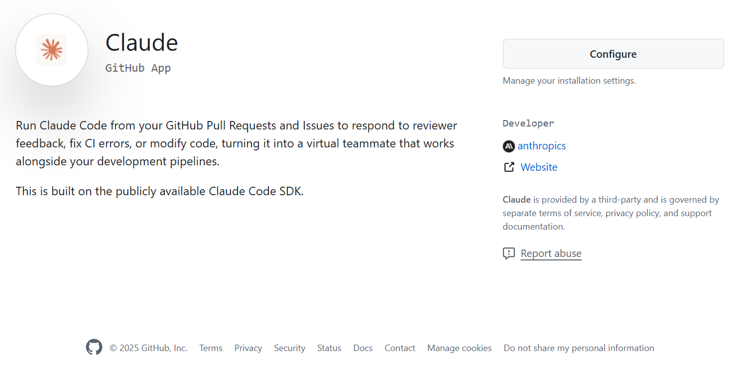The height and width of the screenshot is (367, 730).
Task: Go to the Privacy footer link
Action: 248,348
